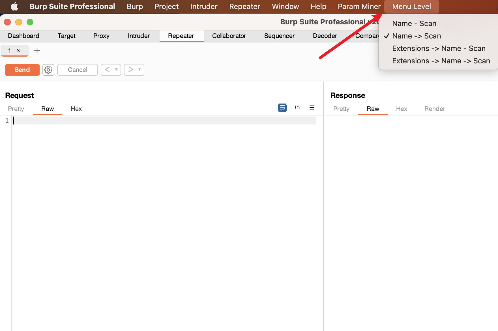The width and height of the screenshot is (498, 331).
Task: Select 'Name - Scan' menu option
Action: [414, 23]
